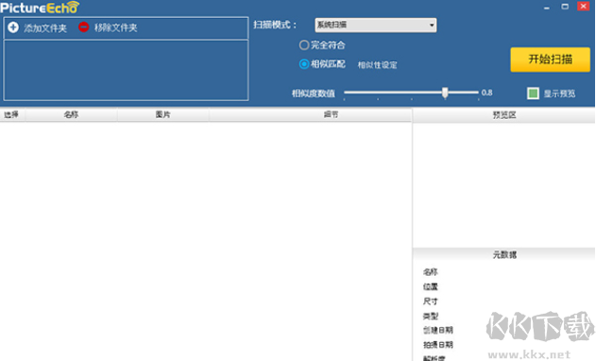The image size is (596, 361).
Task: Click the plus icon for 添加文件夹
Action: (x=13, y=27)
